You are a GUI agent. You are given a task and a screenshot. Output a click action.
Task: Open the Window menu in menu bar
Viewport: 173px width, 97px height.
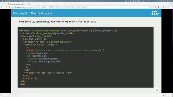click(x=45, y=1)
